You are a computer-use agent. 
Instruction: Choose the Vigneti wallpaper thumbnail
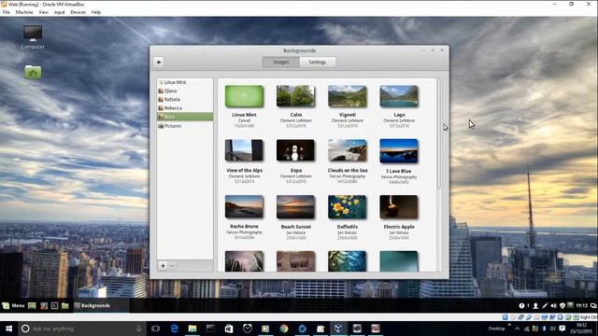pos(347,96)
